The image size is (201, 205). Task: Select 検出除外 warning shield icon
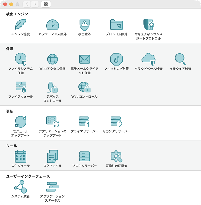[x=84, y=25]
